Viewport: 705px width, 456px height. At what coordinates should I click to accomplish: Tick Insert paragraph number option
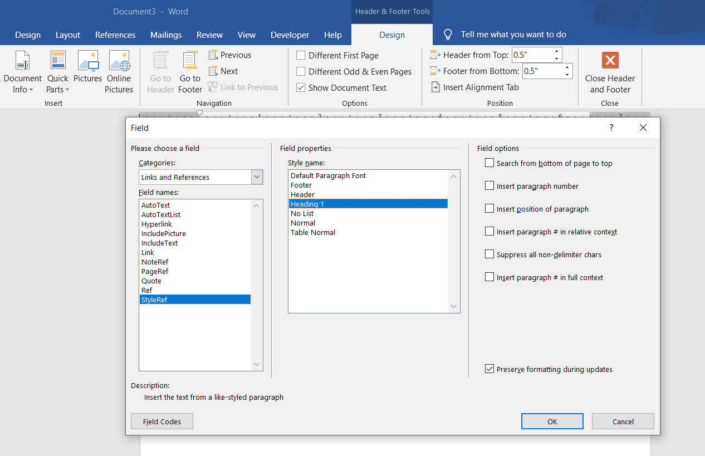click(x=489, y=186)
